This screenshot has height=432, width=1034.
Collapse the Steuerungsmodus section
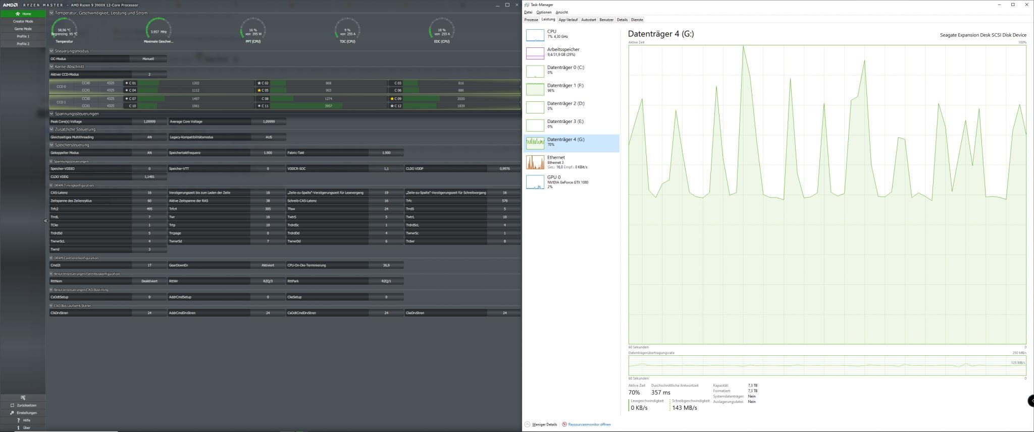point(51,51)
